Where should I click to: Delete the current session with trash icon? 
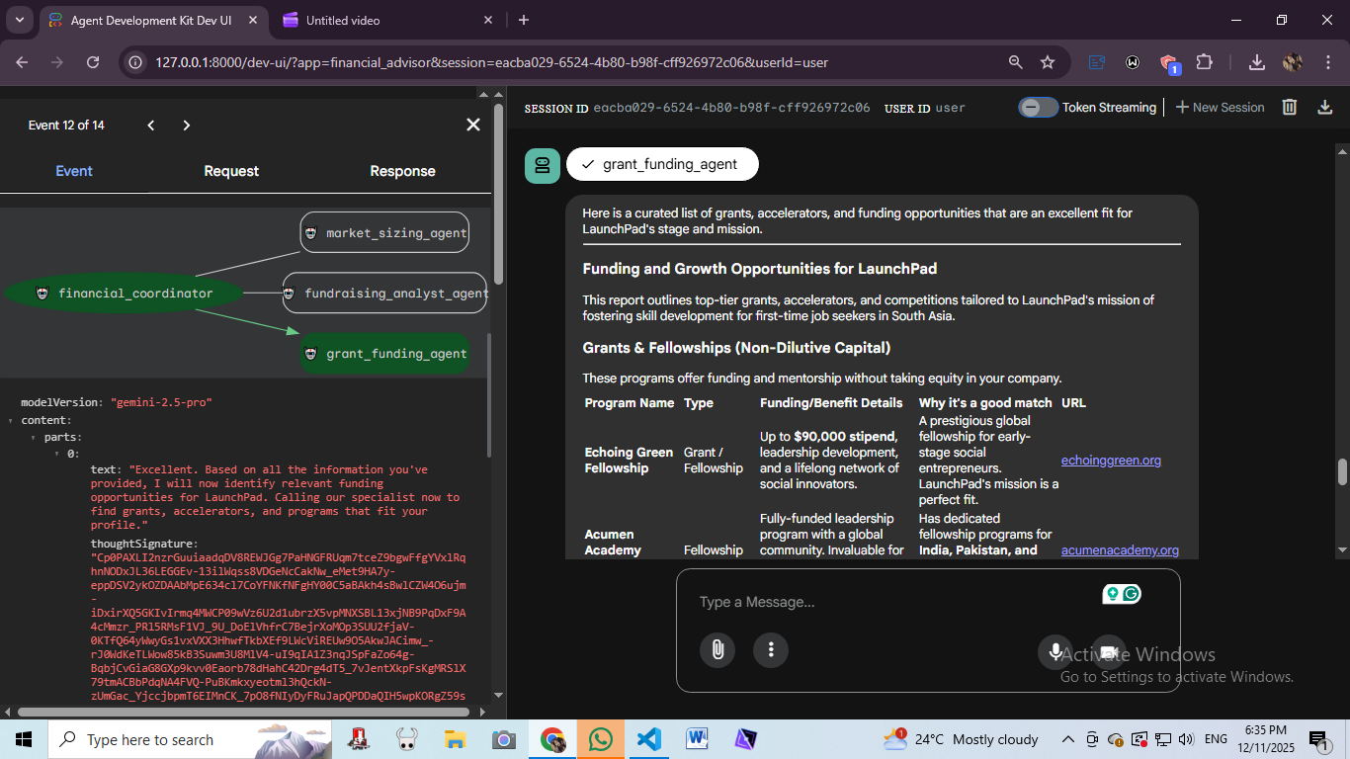tap(1290, 107)
